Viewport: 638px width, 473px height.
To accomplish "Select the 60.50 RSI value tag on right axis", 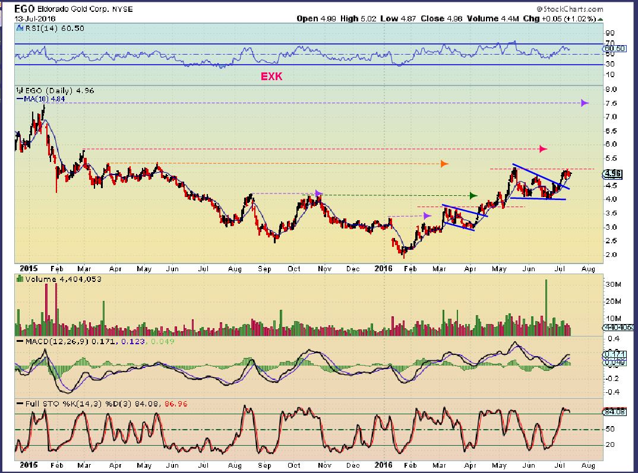I will pyautogui.click(x=615, y=48).
